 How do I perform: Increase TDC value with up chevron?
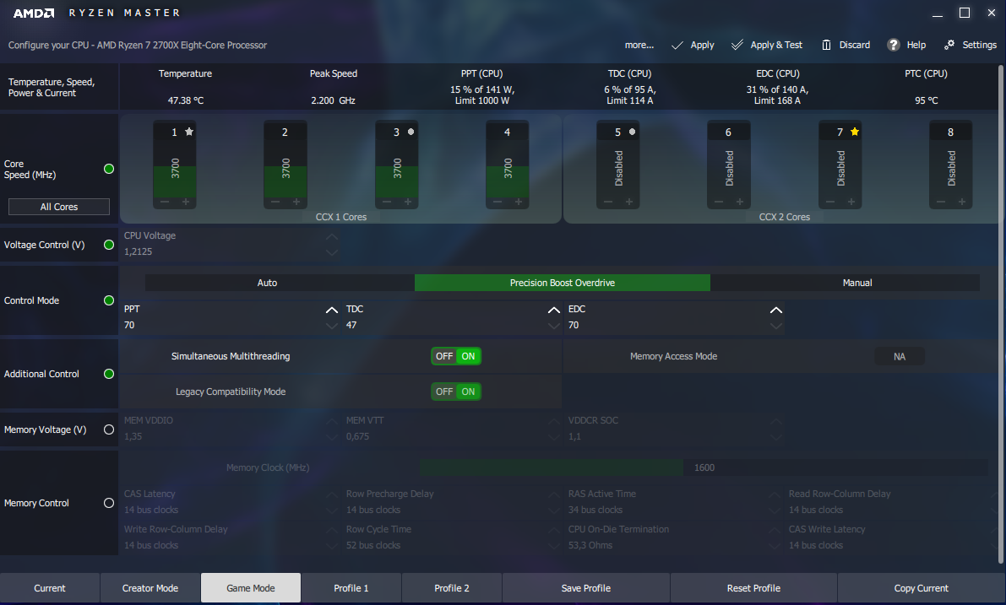pos(554,311)
